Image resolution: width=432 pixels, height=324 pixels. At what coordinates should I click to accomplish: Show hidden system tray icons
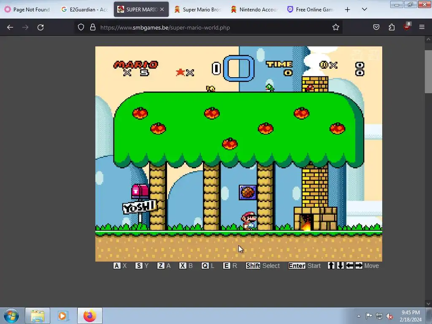(x=359, y=316)
